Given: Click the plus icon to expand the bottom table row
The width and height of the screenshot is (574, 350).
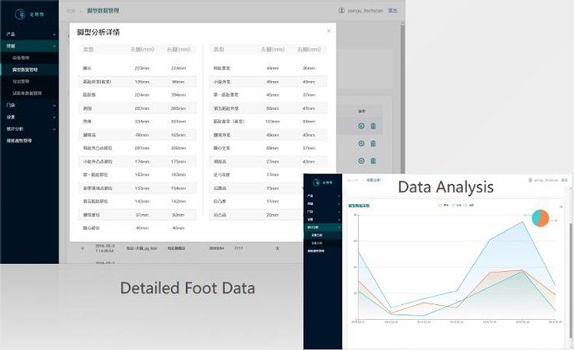Looking at the screenshot, I should tap(82, 247).
